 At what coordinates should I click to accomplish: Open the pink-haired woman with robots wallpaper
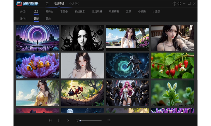click(x=127, y=93)
